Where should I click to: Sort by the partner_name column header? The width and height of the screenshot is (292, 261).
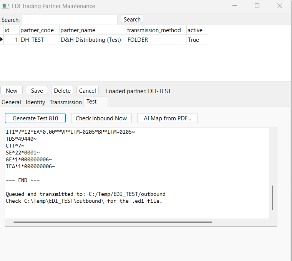[93, 30]
